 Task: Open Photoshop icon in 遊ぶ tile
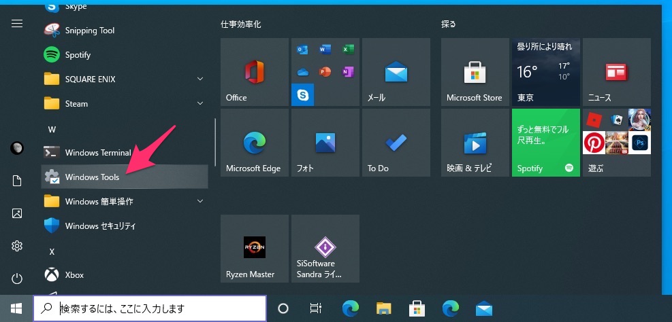pos(639,143)
